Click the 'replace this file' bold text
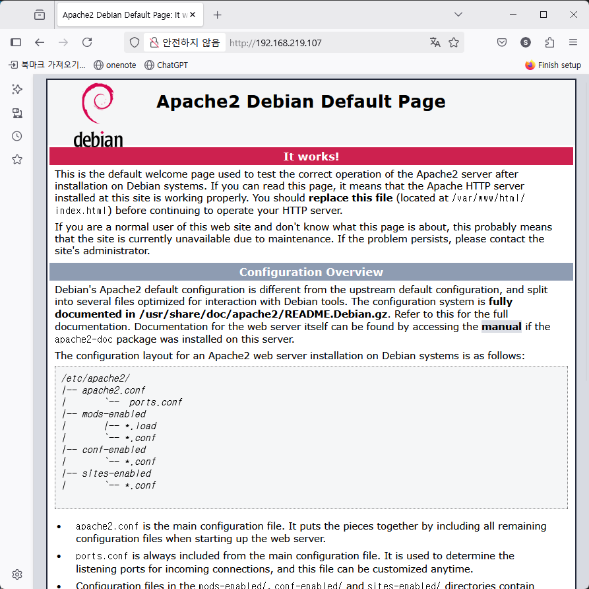Screen dimensions: 589x589 tap(350, 198)
